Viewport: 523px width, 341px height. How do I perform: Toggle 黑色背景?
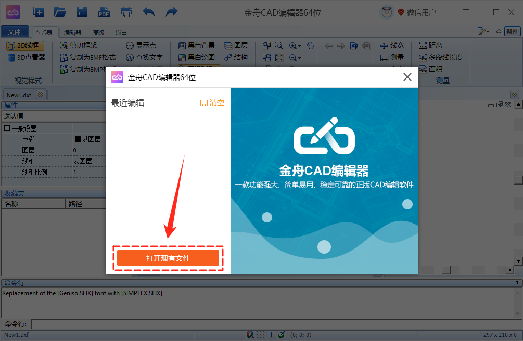tap(197, 45)
